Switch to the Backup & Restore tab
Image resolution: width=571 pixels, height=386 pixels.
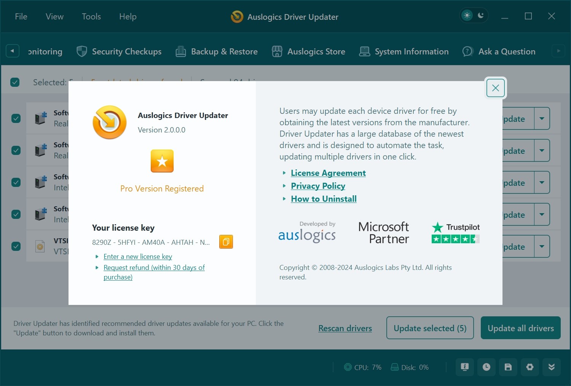[217, 51]
